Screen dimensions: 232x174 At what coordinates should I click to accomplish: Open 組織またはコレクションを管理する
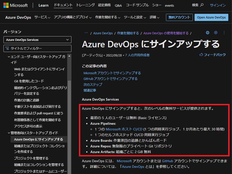coord(39,165)
